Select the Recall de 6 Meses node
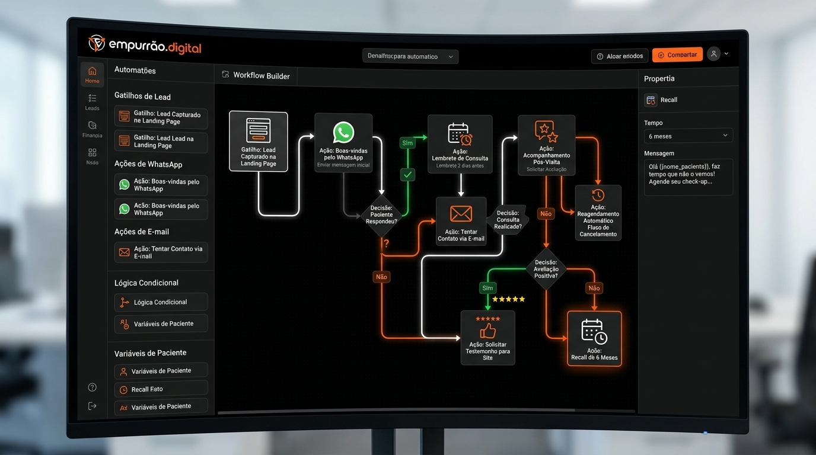 pyautogui.click(x=594, y=339)
